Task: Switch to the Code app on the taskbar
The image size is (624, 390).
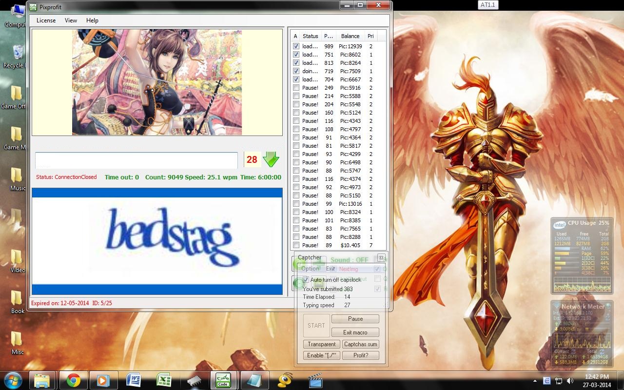Action: pyautogui.click(x=223, y=380)
